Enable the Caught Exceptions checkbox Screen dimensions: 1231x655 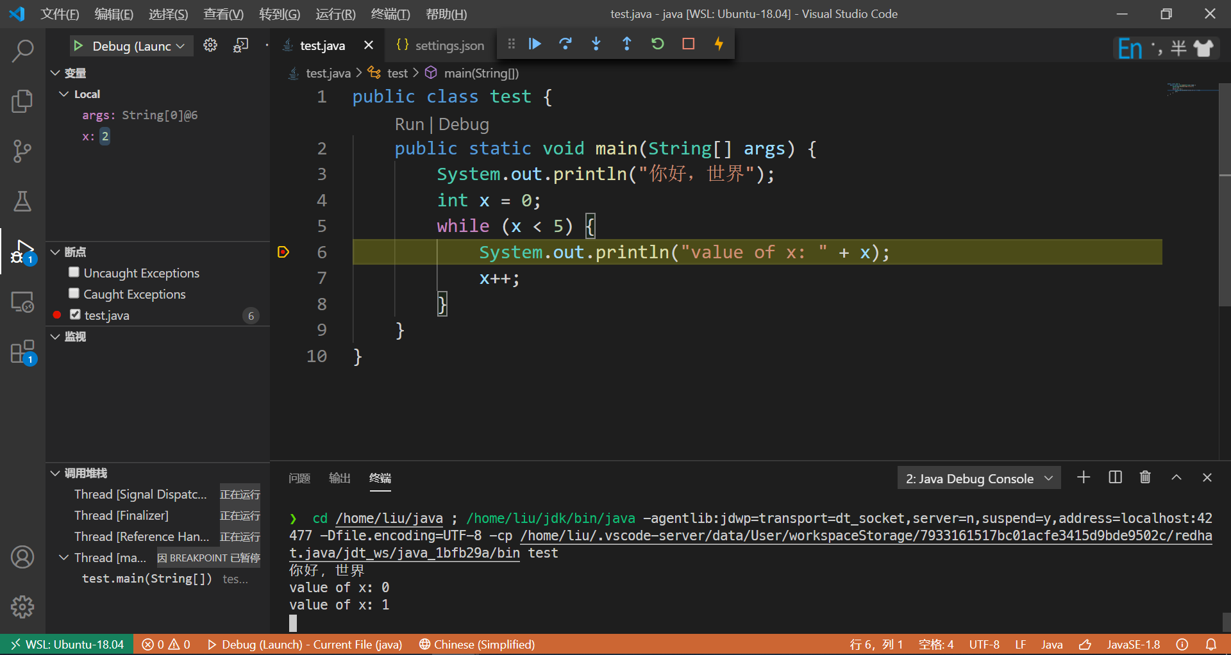74,293
